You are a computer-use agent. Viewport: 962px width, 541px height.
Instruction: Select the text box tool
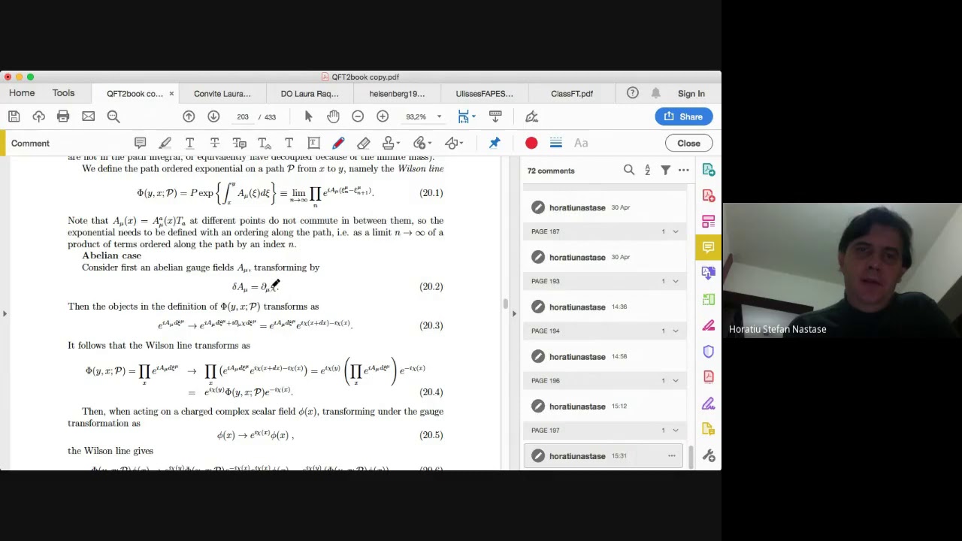click(x=313, y=143)
